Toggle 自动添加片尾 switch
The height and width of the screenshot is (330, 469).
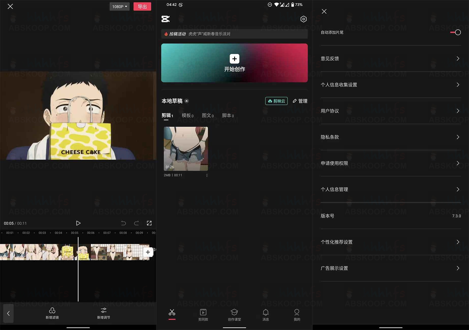tap(456, 32)
